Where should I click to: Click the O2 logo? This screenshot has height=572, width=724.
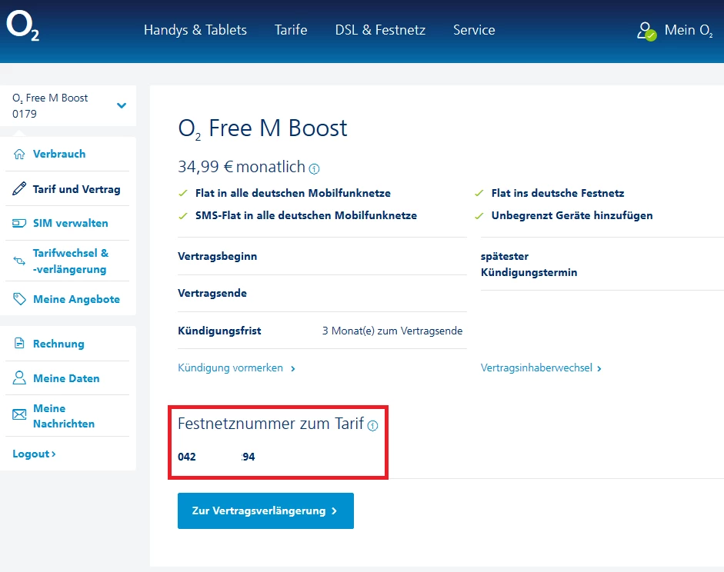tap(22, 26)
